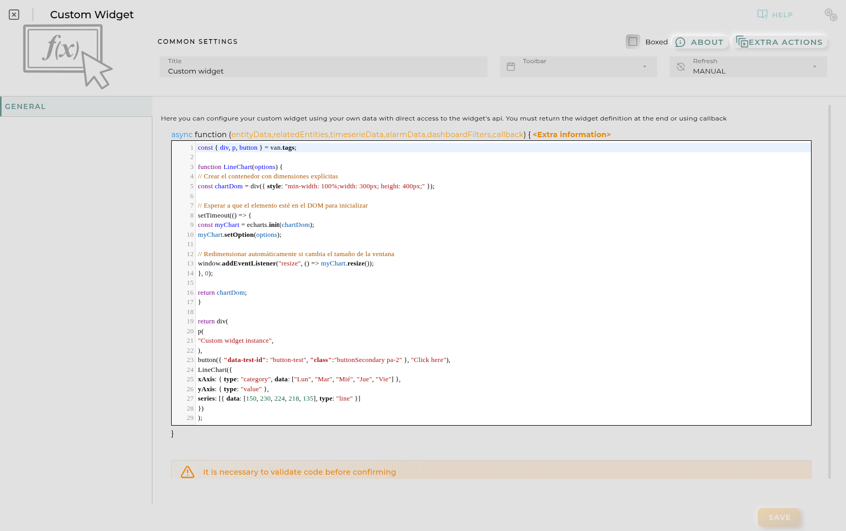The height and width of the screenshot is (531, 846).
Task: Click the EXTRA ACTIONS button
Action: tap(780, 42)
